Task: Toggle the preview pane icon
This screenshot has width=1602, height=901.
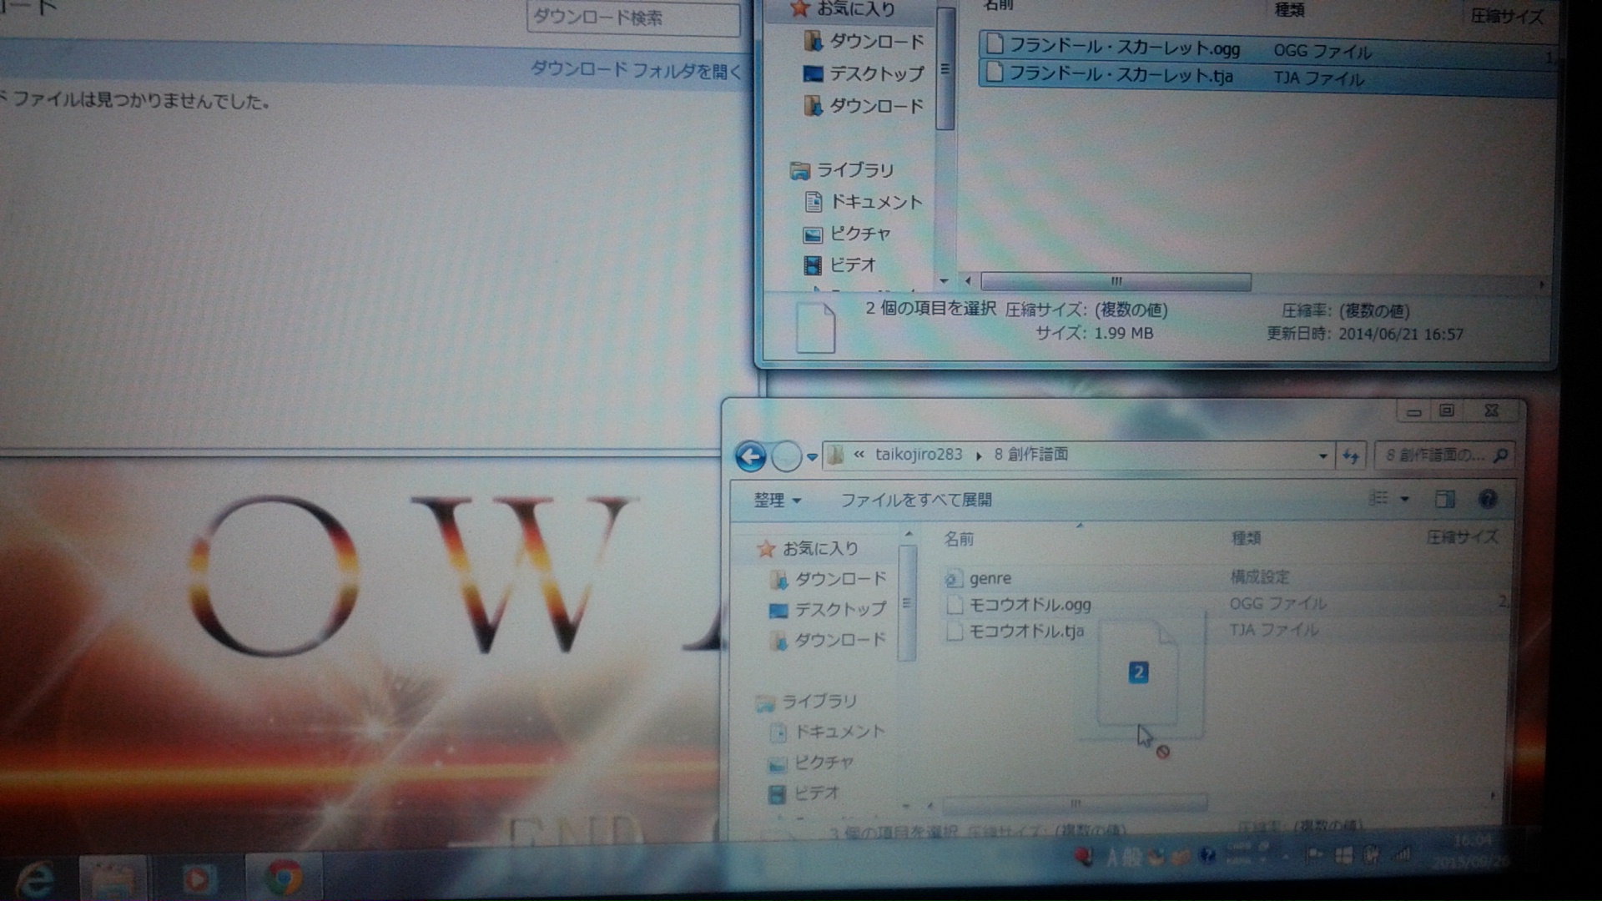Action: coord(1444,499)
